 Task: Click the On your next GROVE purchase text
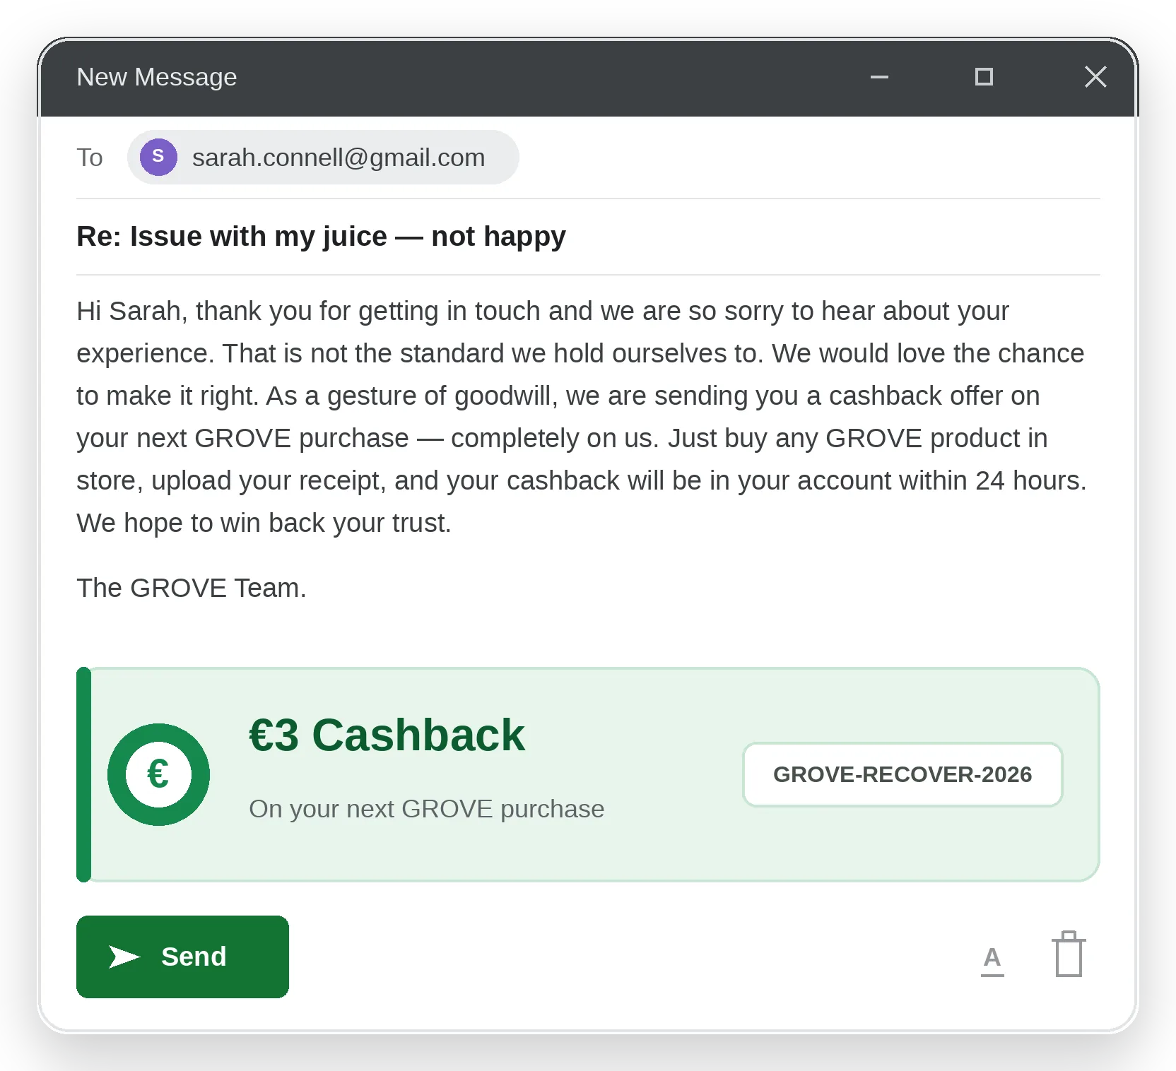click(x=426, y=809)
